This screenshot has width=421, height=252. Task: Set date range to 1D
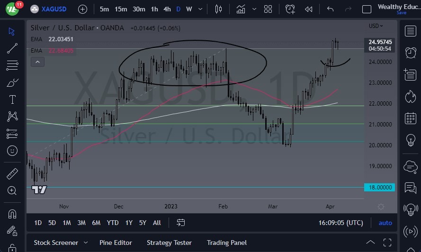pyautogui.click(x=38, y=223)
